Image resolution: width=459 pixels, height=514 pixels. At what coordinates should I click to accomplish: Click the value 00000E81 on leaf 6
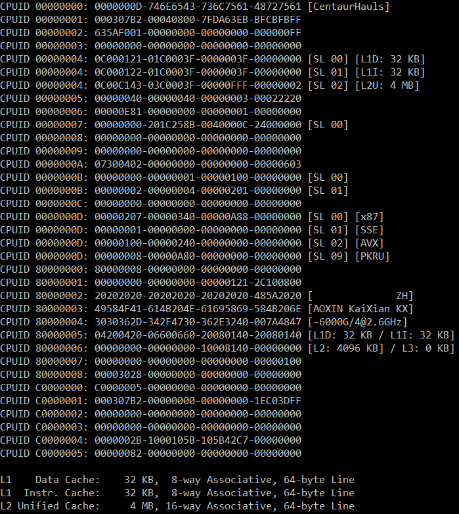(x=118, y=112)
